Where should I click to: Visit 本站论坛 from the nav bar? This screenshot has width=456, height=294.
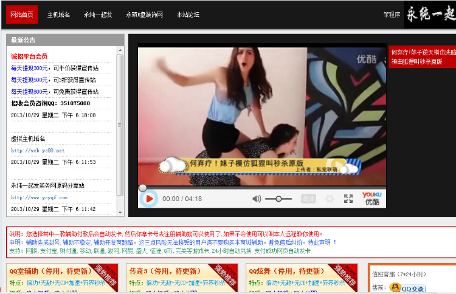[x=188, y=15]
